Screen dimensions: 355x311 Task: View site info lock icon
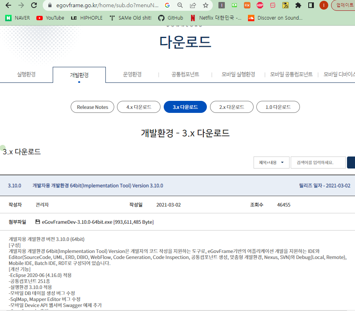pyautogui.click(x=50, y=5)
